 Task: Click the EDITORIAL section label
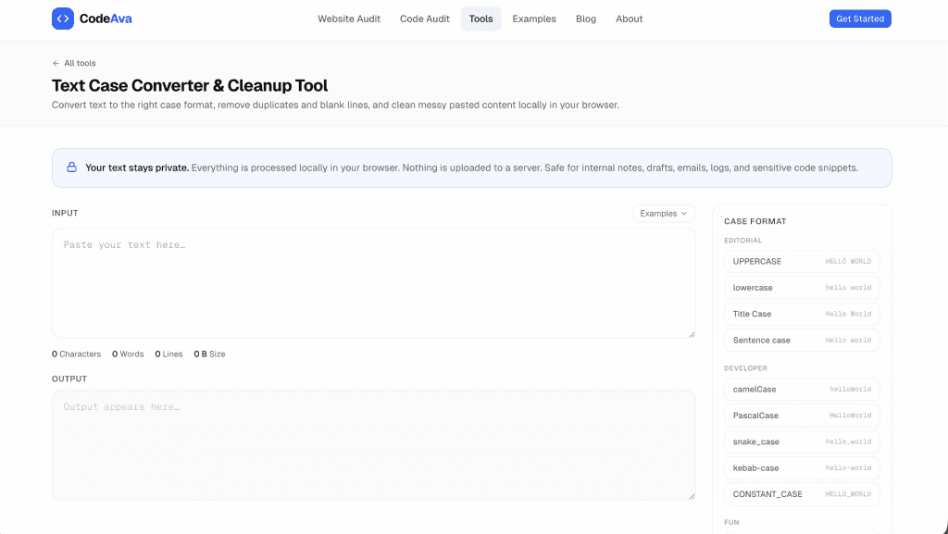(743, 241)
